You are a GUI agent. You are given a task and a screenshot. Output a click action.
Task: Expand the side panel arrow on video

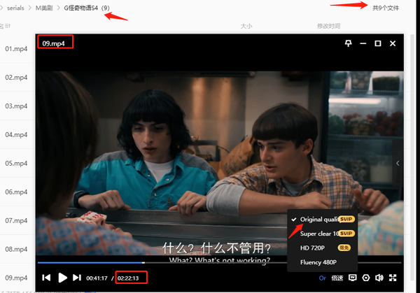(398, 163)
